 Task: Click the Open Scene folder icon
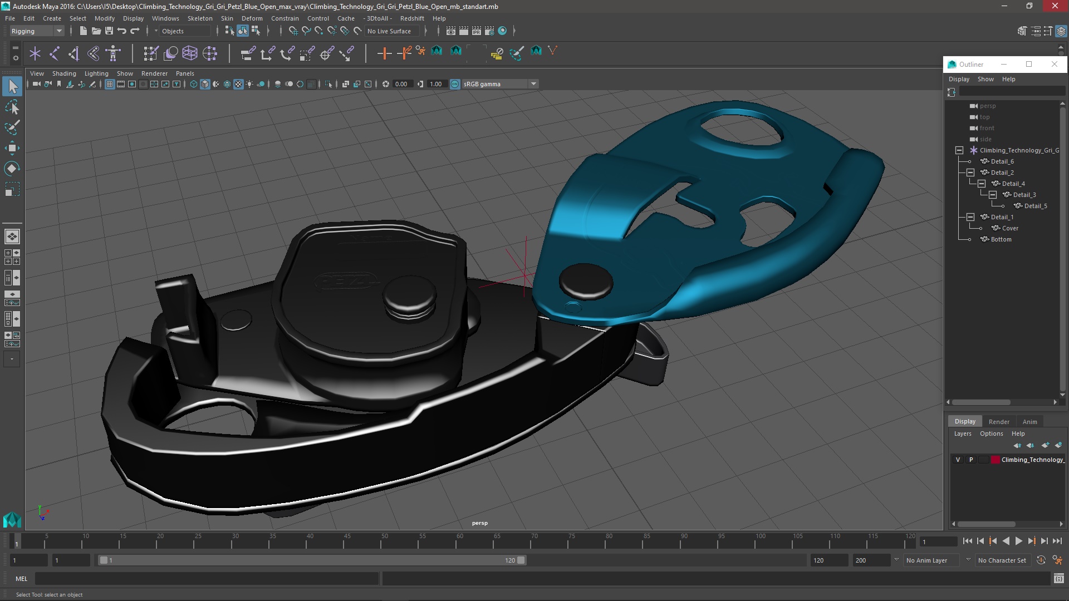tap(96, 31)
